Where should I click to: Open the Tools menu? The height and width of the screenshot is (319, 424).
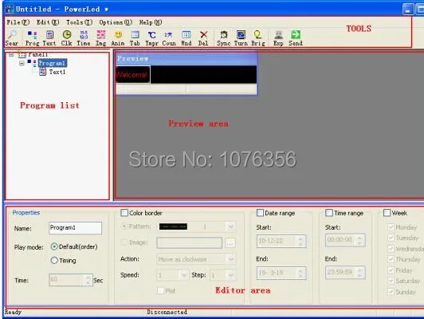(x=79, y=22)
